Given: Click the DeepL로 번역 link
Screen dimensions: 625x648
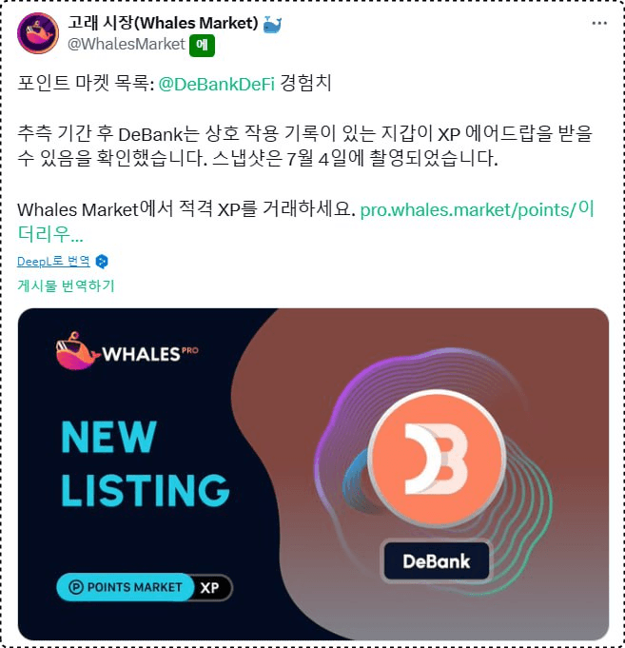Looking at the screenshot, I should 53,261.
